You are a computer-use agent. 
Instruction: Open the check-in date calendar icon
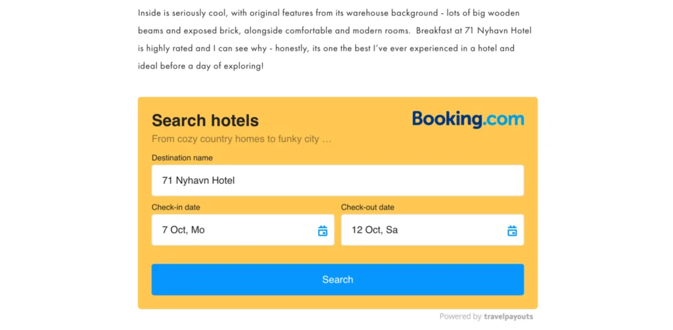pyautogui.click(x=323, y=231)
